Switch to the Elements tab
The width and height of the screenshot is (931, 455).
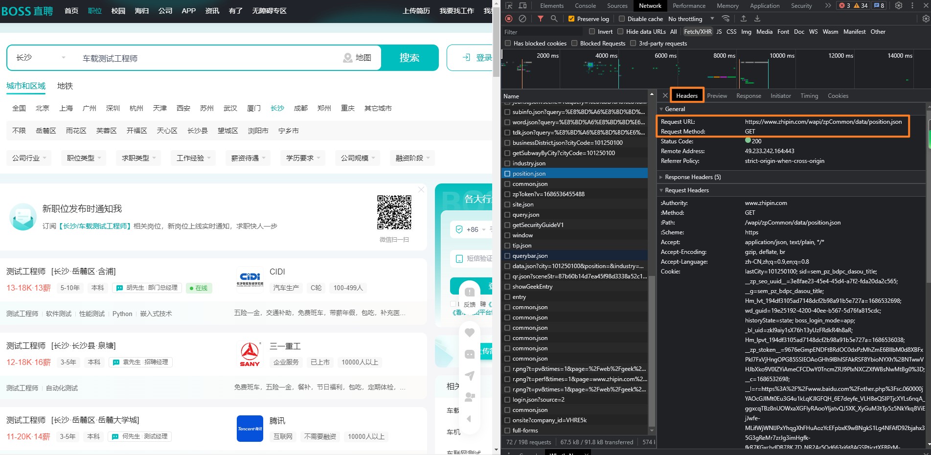click(552, 6)
